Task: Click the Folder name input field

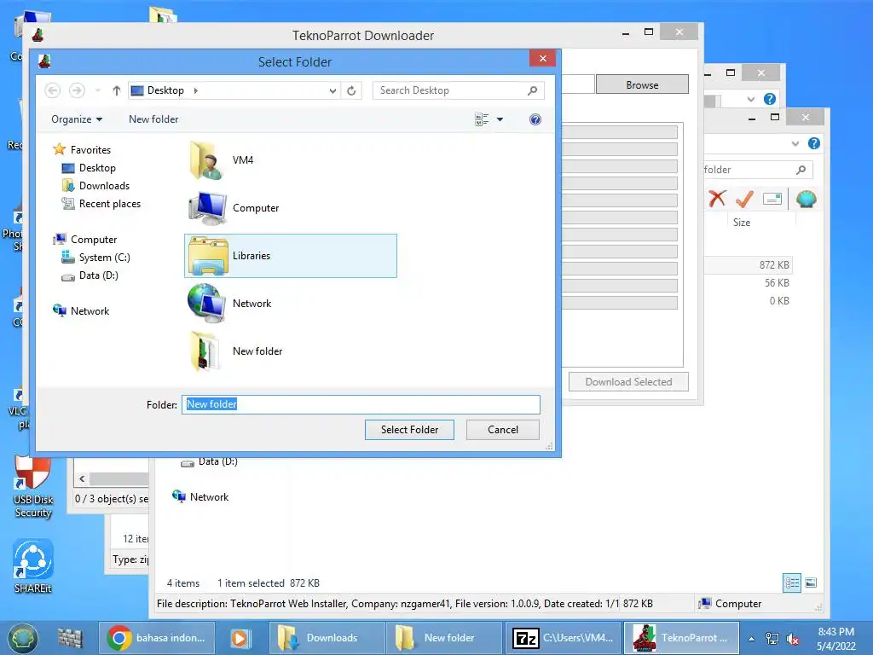Action: (361, 404)
